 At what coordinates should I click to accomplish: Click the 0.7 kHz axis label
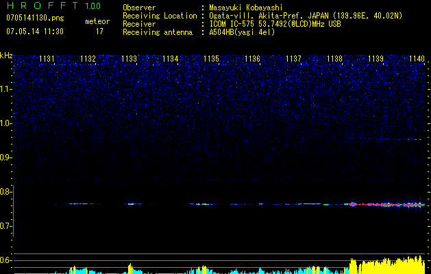pyautogui.click(x=5, y=226)
